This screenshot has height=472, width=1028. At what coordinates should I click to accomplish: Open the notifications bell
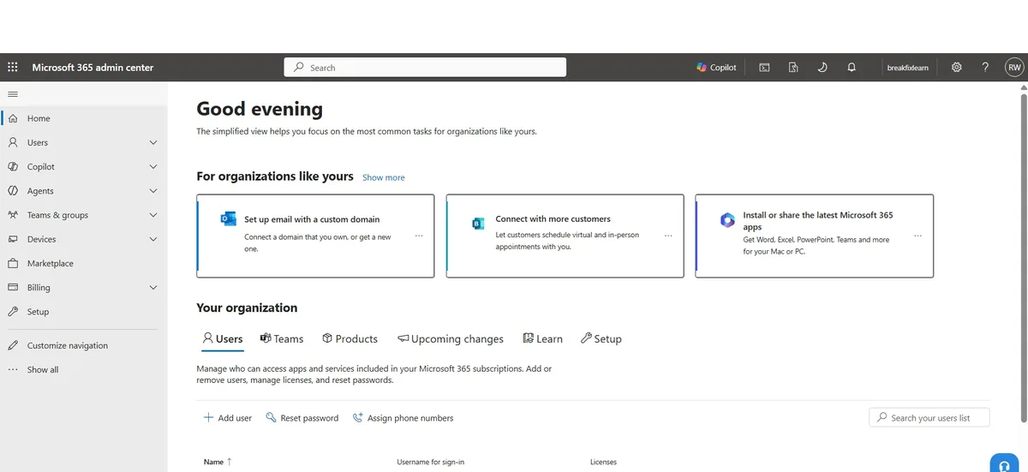pyautogui.click(x=852, y=67)
